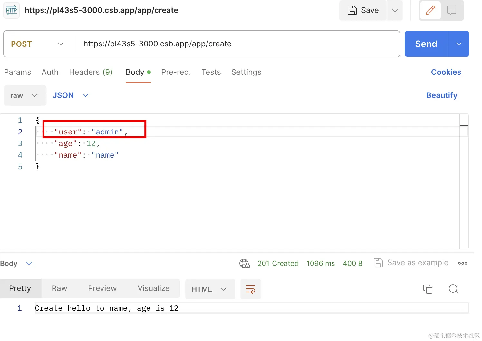The image size is (482, 341).
Task: Click the "age": 12 line in editor
Action: (x=77, y=143)
